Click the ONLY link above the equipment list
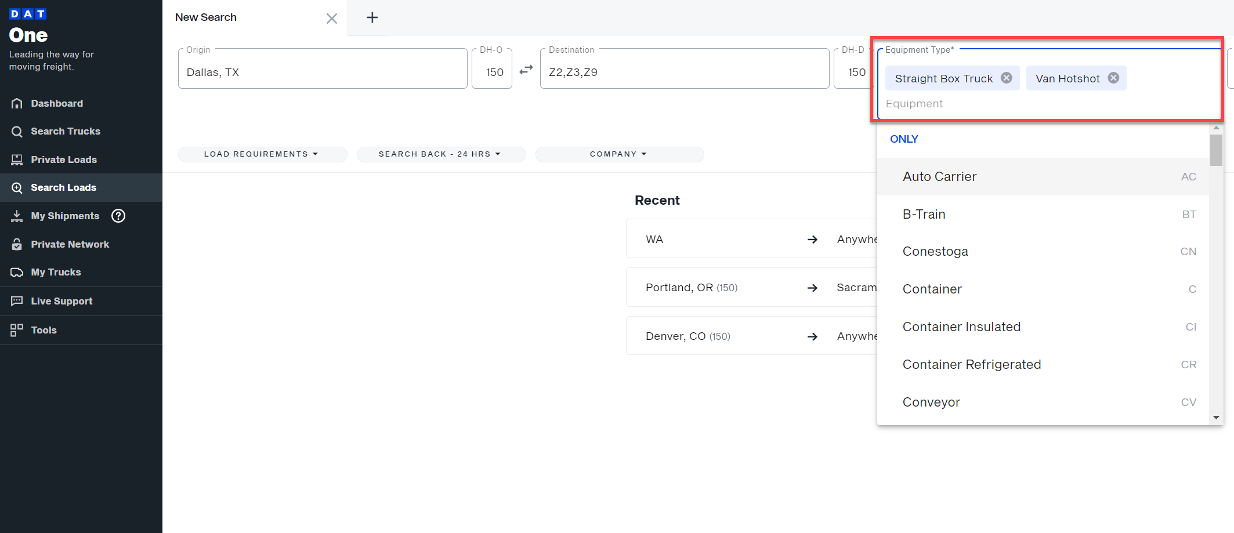This screenshot has height=533, width=1234. [x=904, y=139]
